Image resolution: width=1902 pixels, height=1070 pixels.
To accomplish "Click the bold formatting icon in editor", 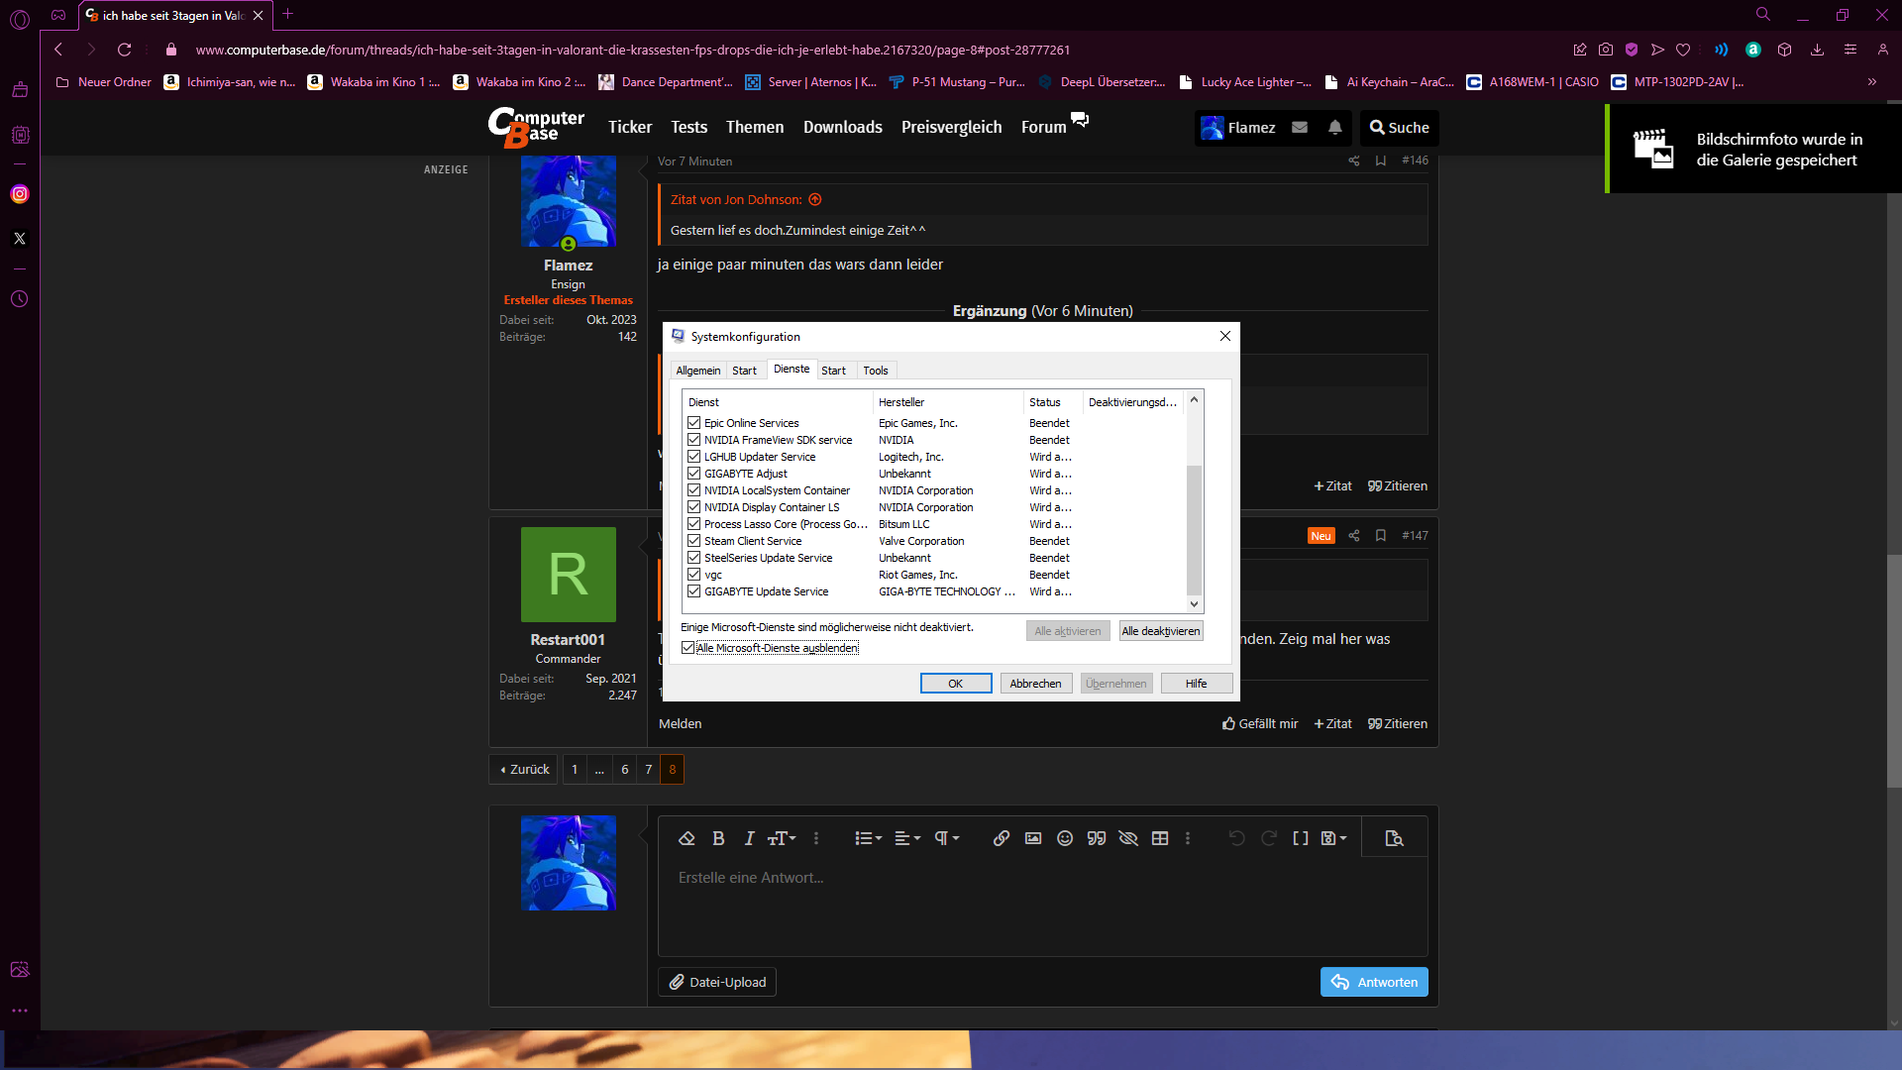I will (x=718, y=839).
